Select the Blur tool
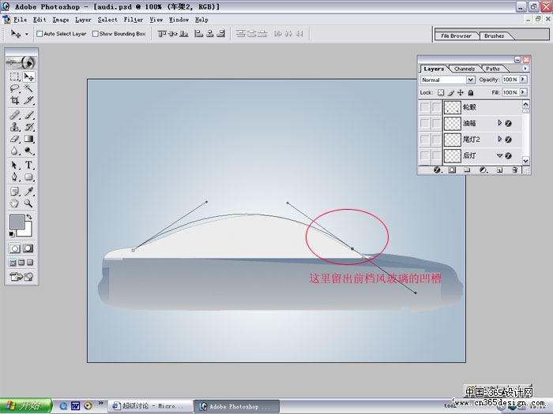The width and height of the screenshot is (553, 414). (14, 151)
